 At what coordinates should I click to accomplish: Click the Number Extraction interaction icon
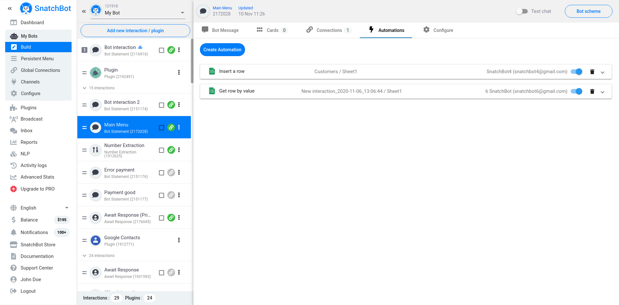click(x=95, y=150)
